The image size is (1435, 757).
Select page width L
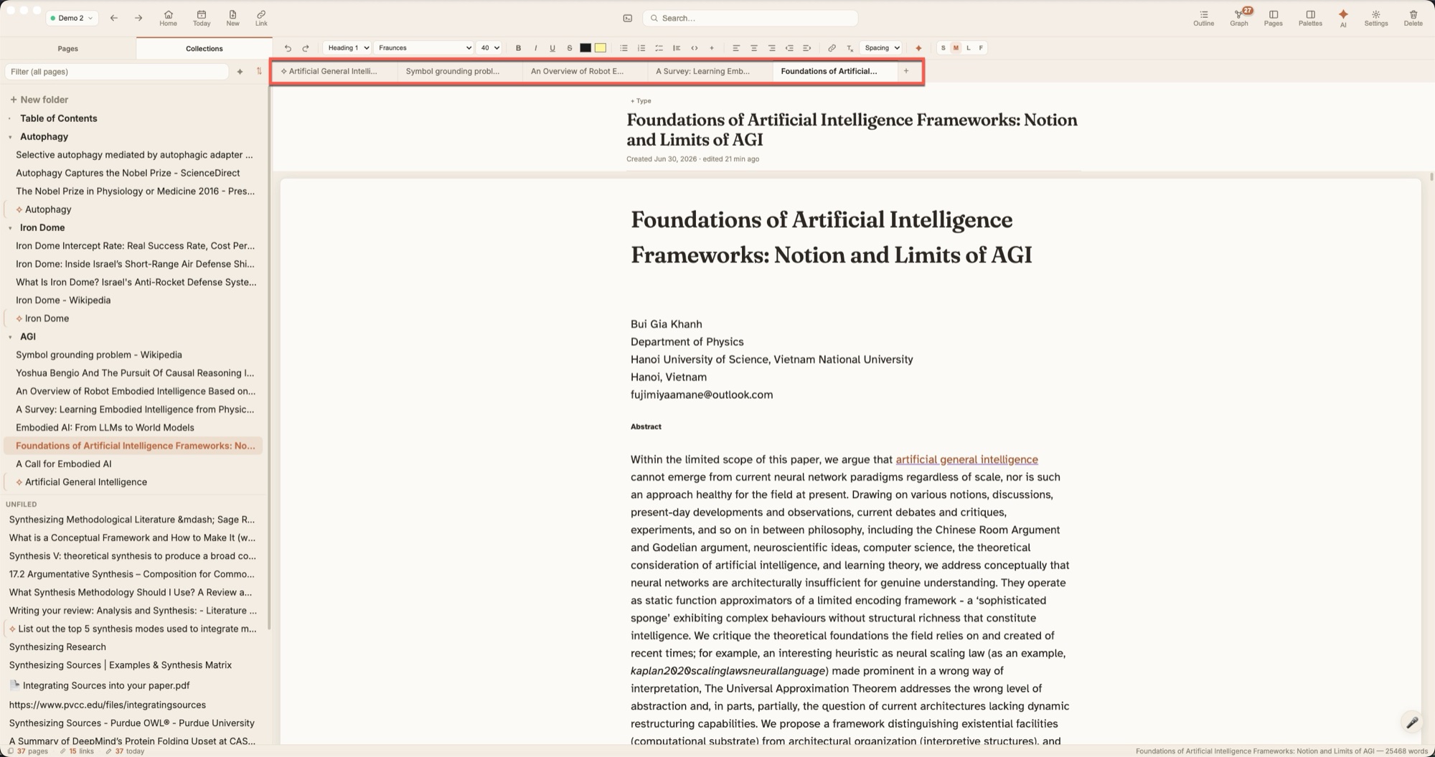(968, 48)
